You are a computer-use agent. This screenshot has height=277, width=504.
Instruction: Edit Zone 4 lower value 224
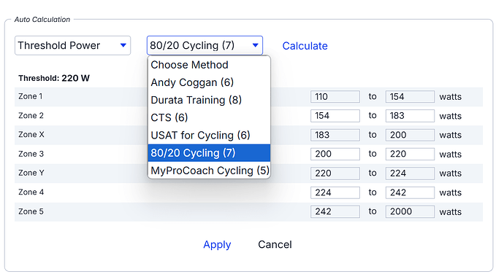[335, 192]
